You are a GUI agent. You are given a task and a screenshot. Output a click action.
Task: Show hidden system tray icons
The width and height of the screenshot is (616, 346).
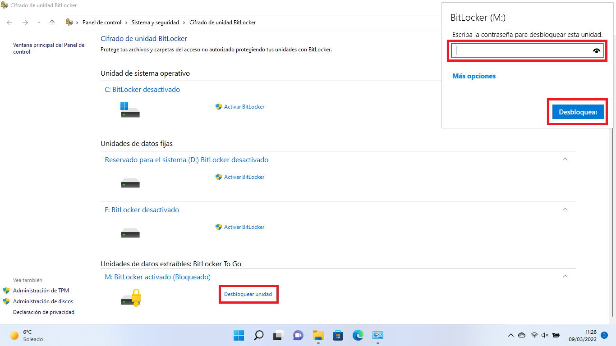tap(511, 335)
